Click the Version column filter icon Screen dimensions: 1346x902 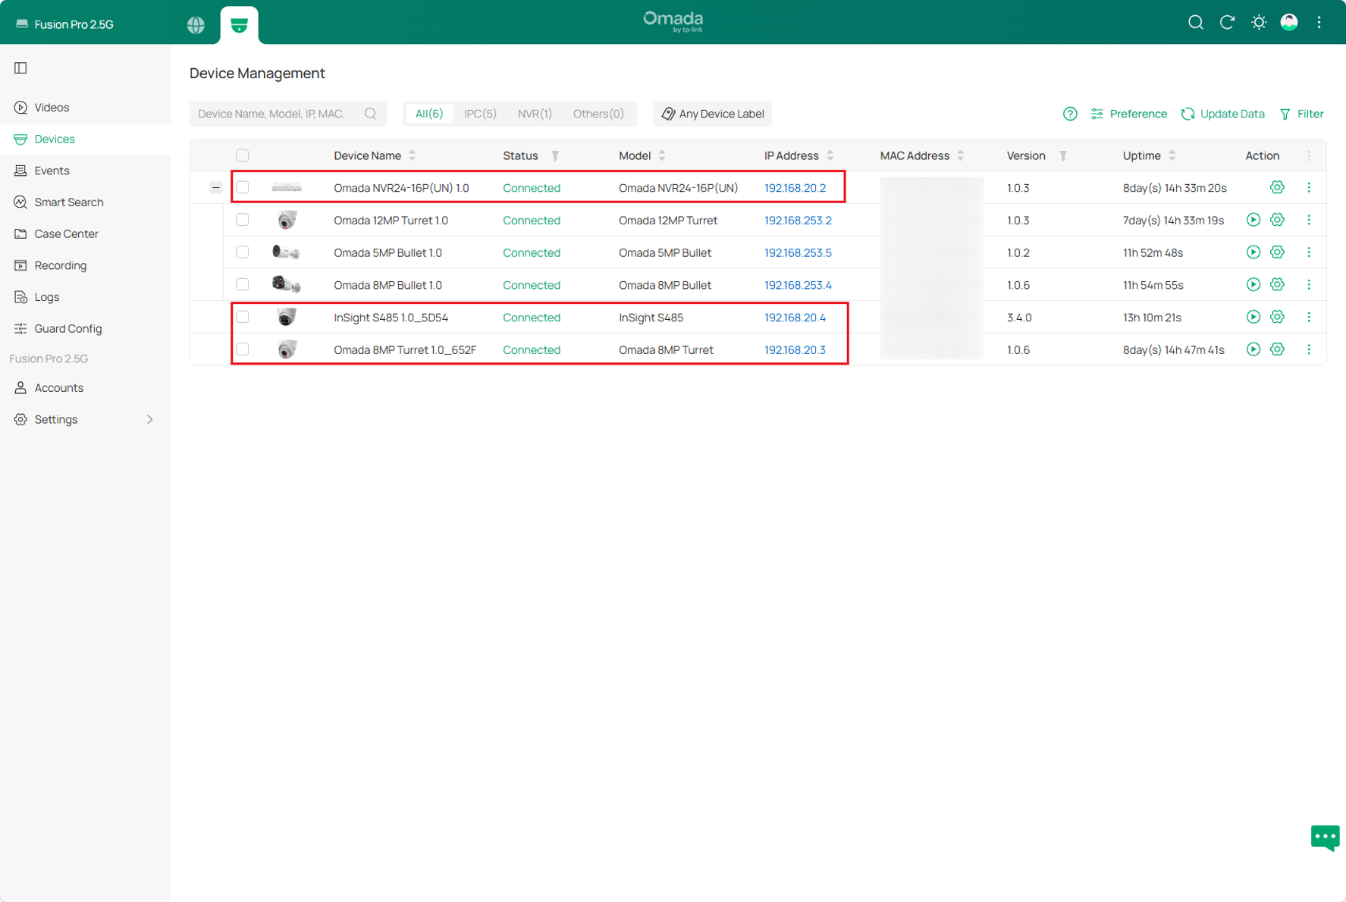pos(1062,155)
